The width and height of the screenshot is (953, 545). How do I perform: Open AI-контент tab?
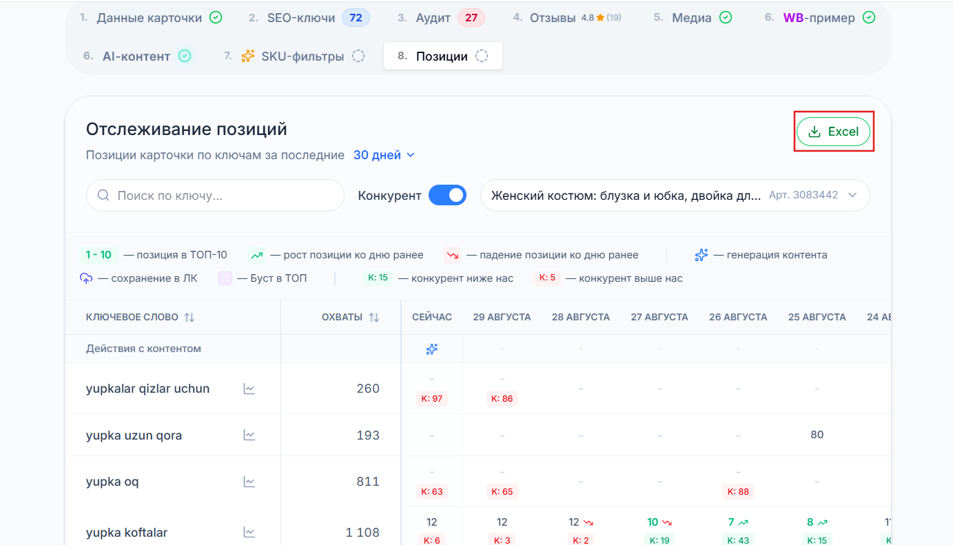pyautogui.click(x=137, y=56)
